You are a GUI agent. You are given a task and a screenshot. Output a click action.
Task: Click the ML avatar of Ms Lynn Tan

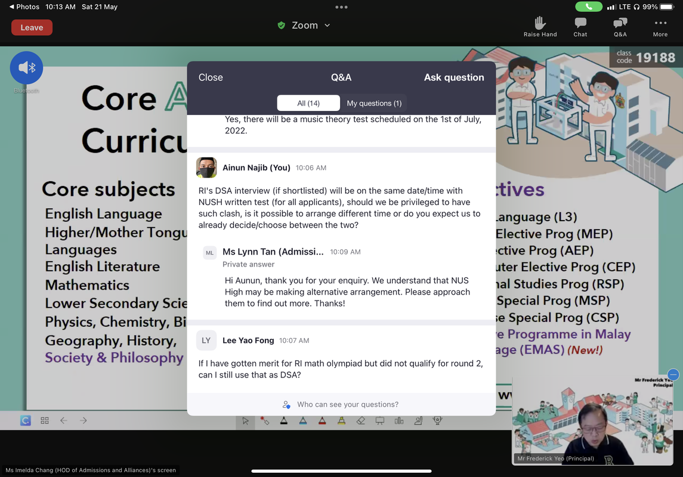tap(210, 253)
